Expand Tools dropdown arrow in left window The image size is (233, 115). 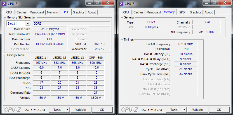[x=67, y=110]
